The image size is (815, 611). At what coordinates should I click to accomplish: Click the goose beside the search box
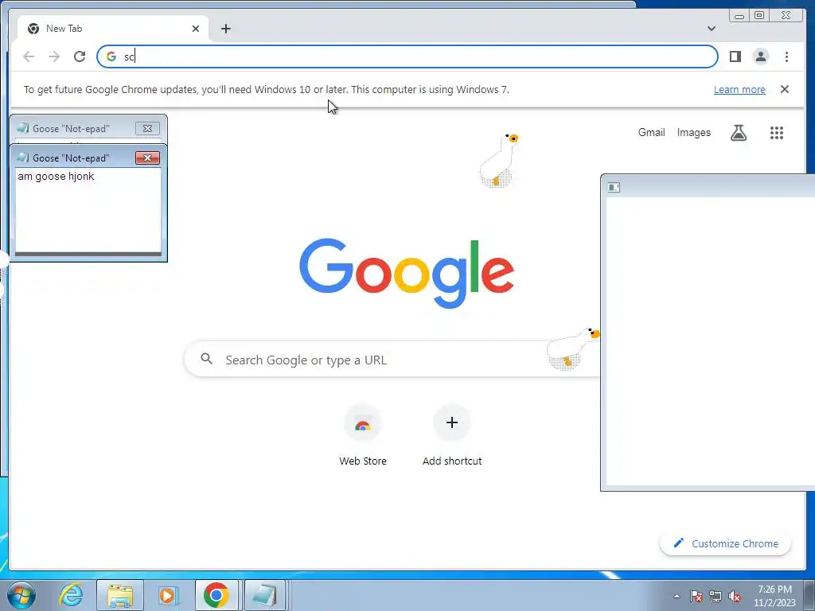coord(573,348)
